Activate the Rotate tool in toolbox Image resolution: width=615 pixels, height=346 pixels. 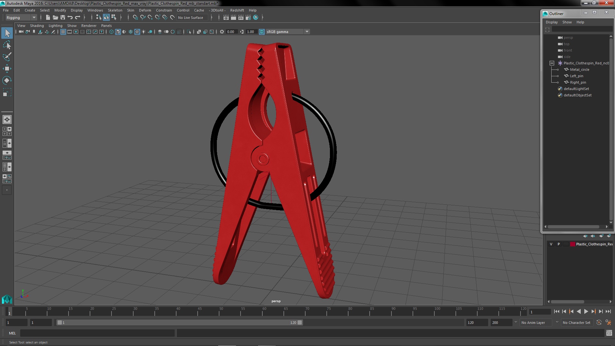coord(7,80)
